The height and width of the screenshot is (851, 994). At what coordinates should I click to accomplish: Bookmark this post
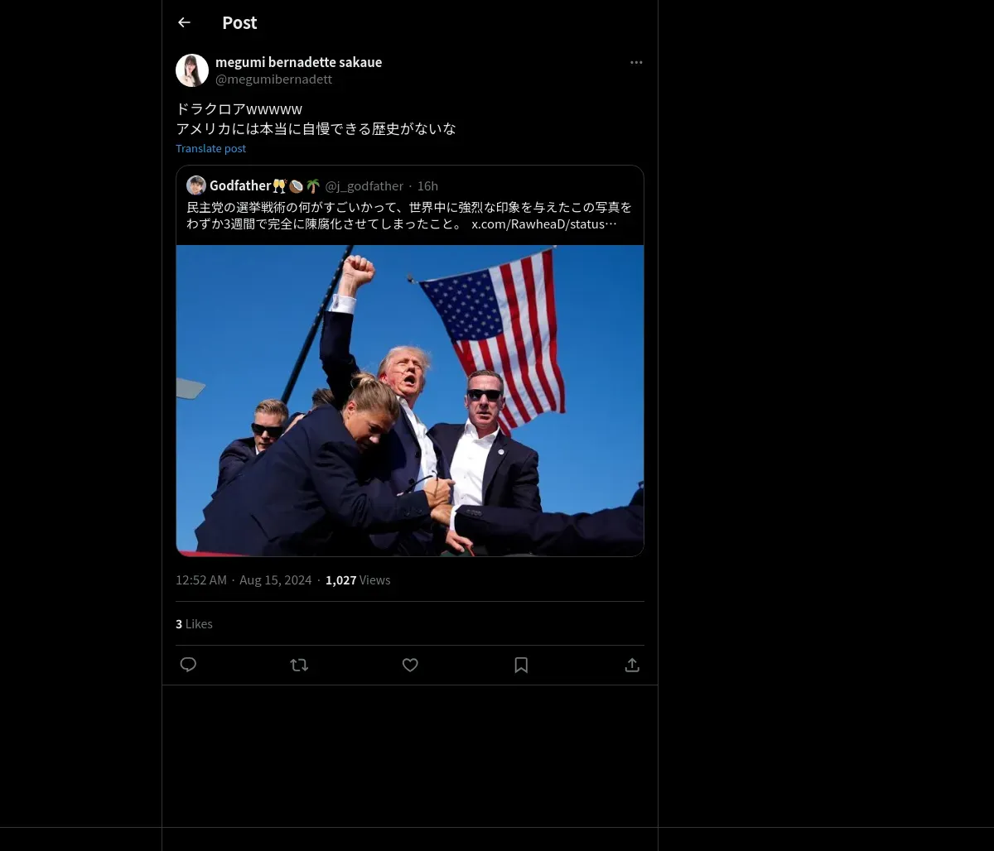[x=521, y=665]
